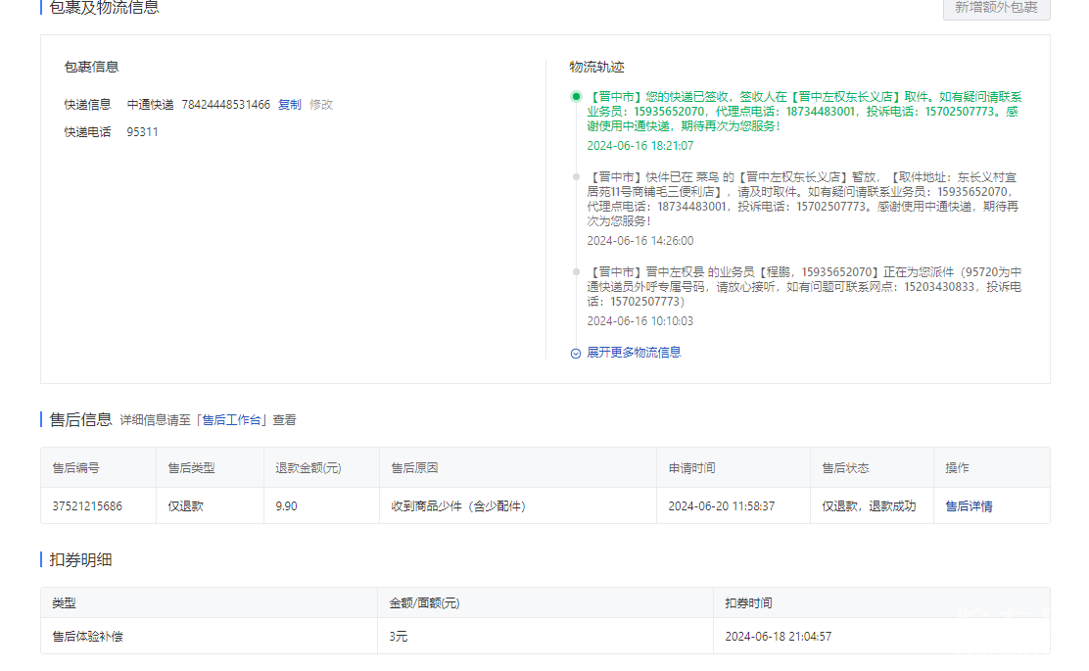This screenshot has height=671, width=1089.
Task: Click the 新增额外包裹 button
Action: pos(996,8)
